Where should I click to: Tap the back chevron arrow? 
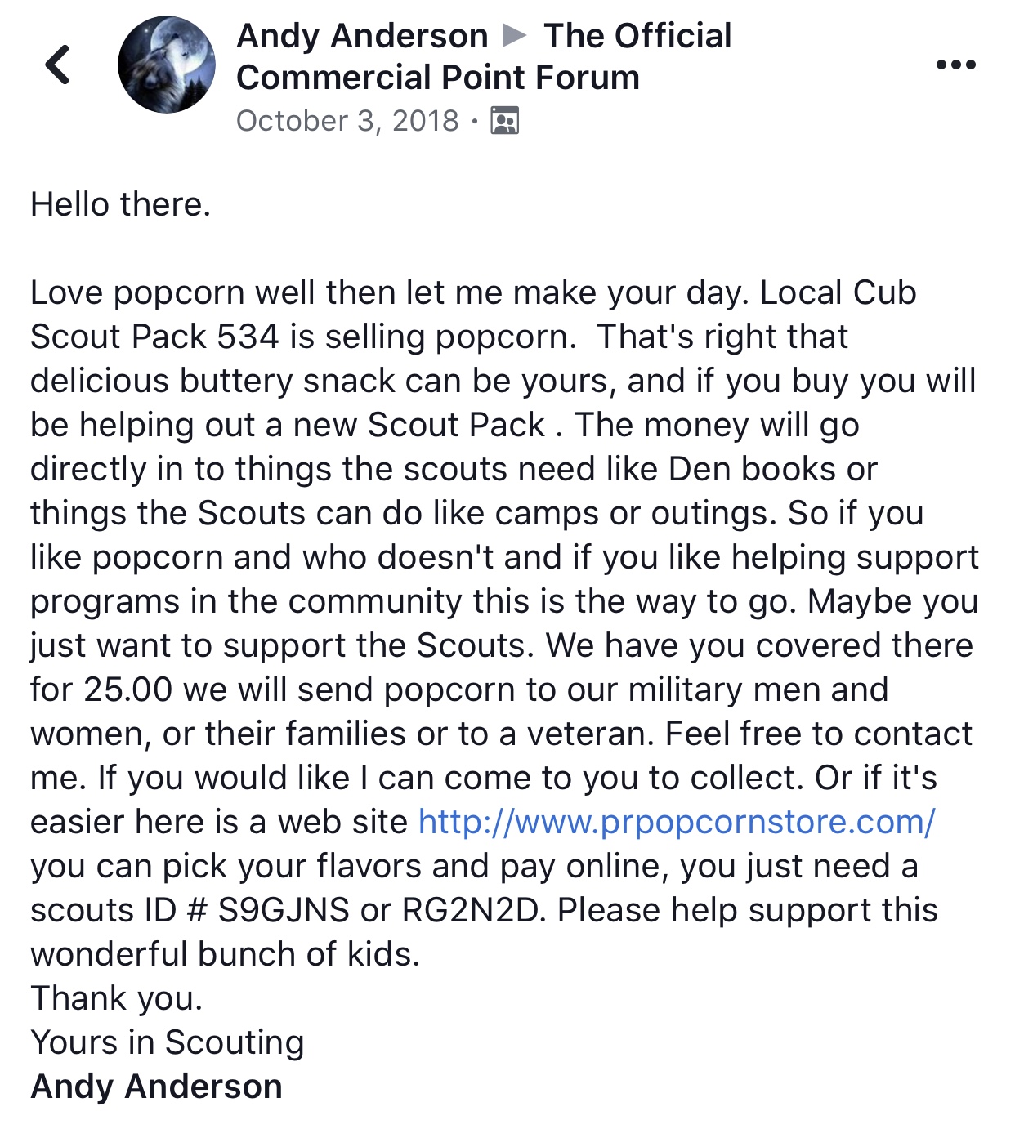coord(57,65)
